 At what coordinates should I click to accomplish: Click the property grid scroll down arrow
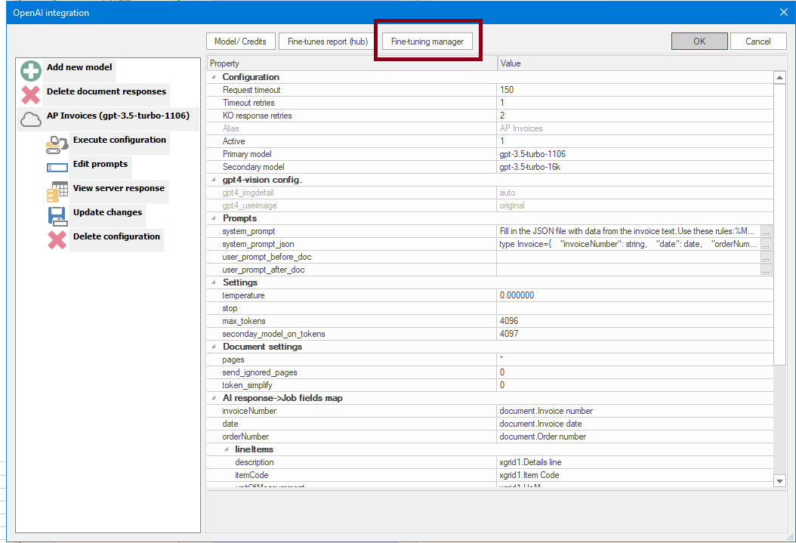780,480
